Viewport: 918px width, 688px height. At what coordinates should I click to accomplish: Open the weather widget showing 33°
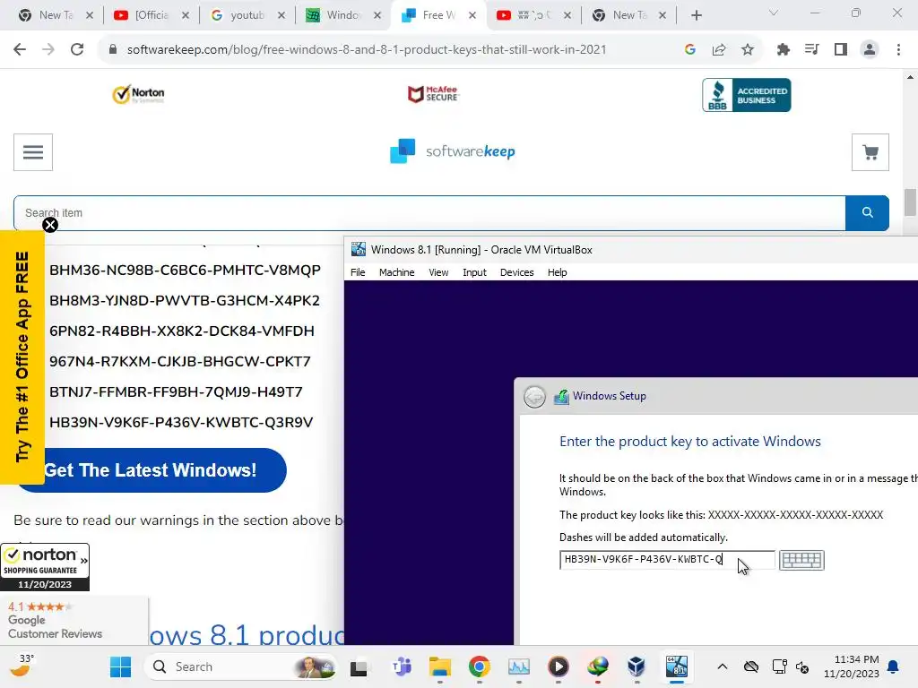tap(22, 666)
